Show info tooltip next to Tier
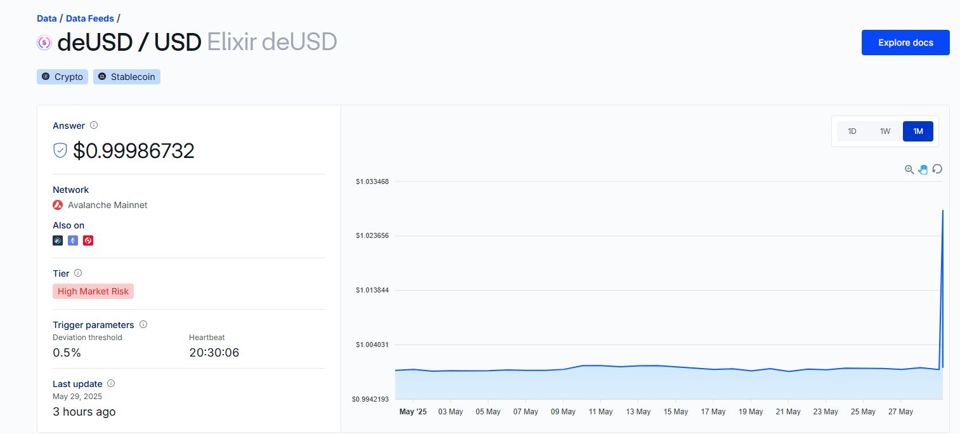 78,273
